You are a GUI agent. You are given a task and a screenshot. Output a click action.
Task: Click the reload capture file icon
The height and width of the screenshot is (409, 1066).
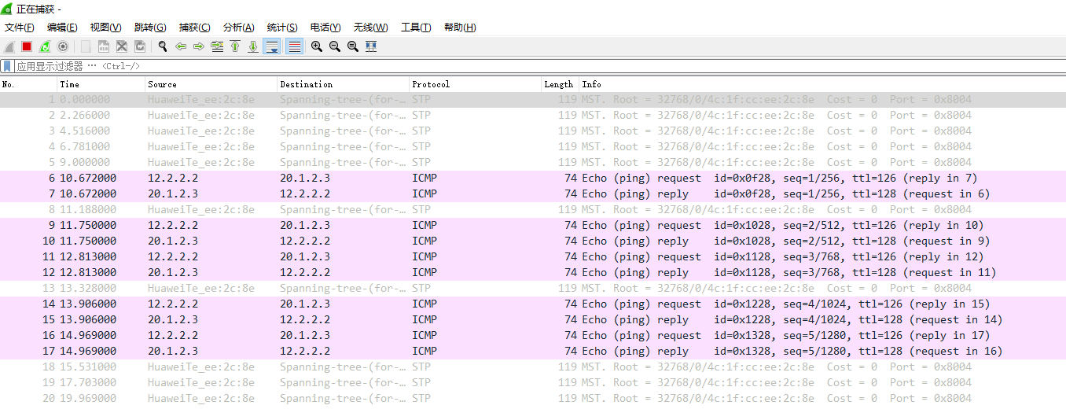point(139,46)
